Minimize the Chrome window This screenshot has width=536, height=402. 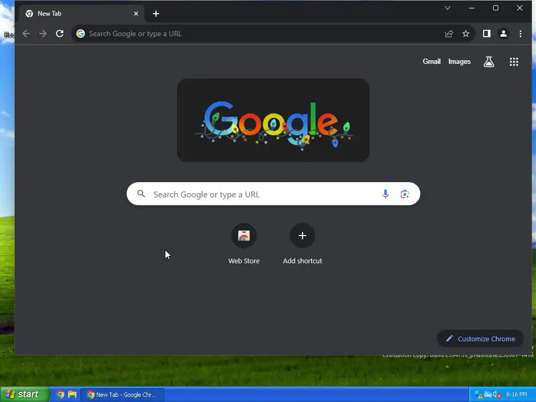[x=472, y=8]
